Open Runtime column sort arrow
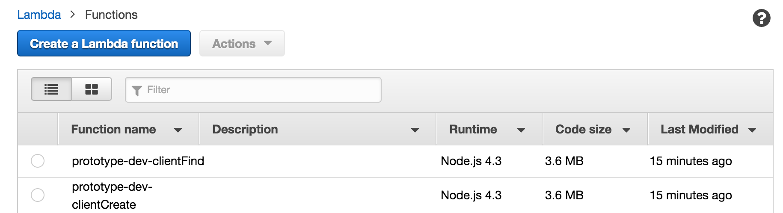The height and width of the screenshot is (213, 783). pos(521,130)
